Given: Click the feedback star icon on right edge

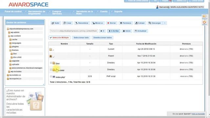Looking at the screenshot, I should tap(204, 17).
